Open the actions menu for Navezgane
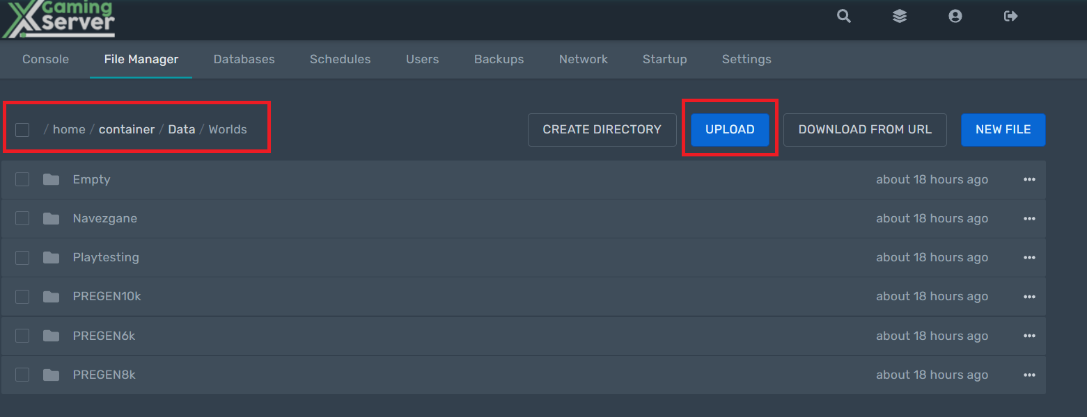 (x=1029, y=218)
